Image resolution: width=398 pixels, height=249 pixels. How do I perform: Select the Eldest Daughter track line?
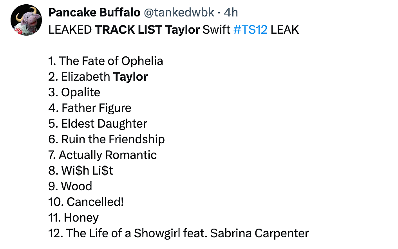click(98, 124)
